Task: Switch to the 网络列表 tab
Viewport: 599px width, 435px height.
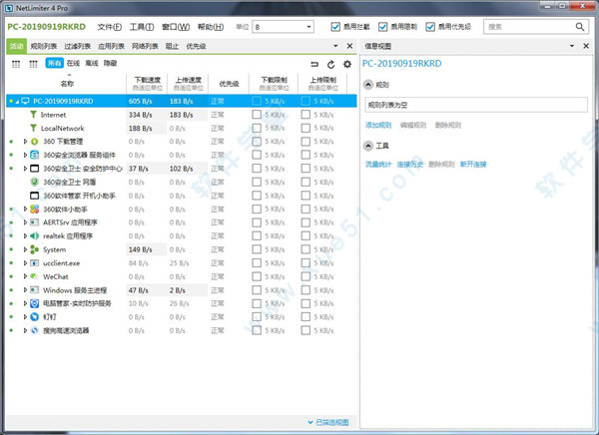Action: [x=145, y=46]
